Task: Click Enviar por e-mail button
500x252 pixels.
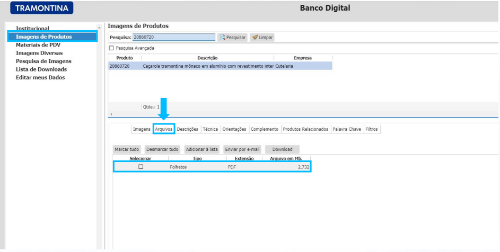Action: (x=242, y=149)
